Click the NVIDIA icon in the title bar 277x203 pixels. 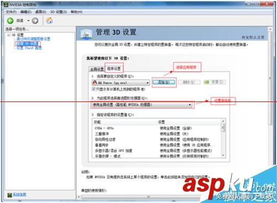[x=6, y=4]
